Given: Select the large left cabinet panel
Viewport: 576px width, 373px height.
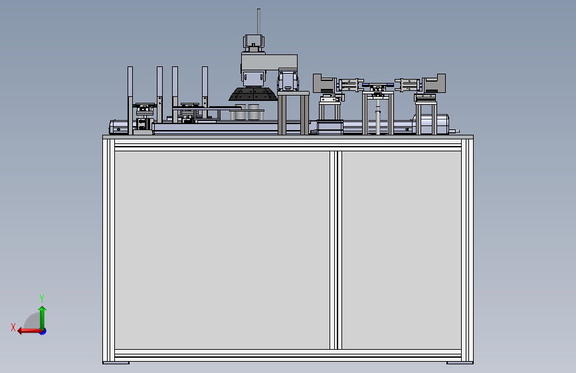Looking at the screenshot, I should (222, 250).
